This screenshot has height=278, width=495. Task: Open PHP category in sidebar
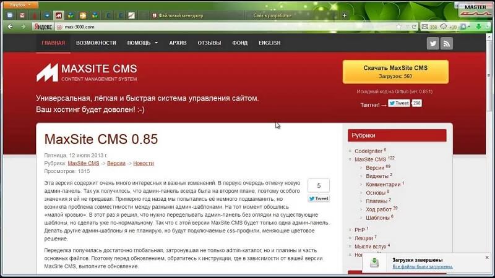coord(359,230)
